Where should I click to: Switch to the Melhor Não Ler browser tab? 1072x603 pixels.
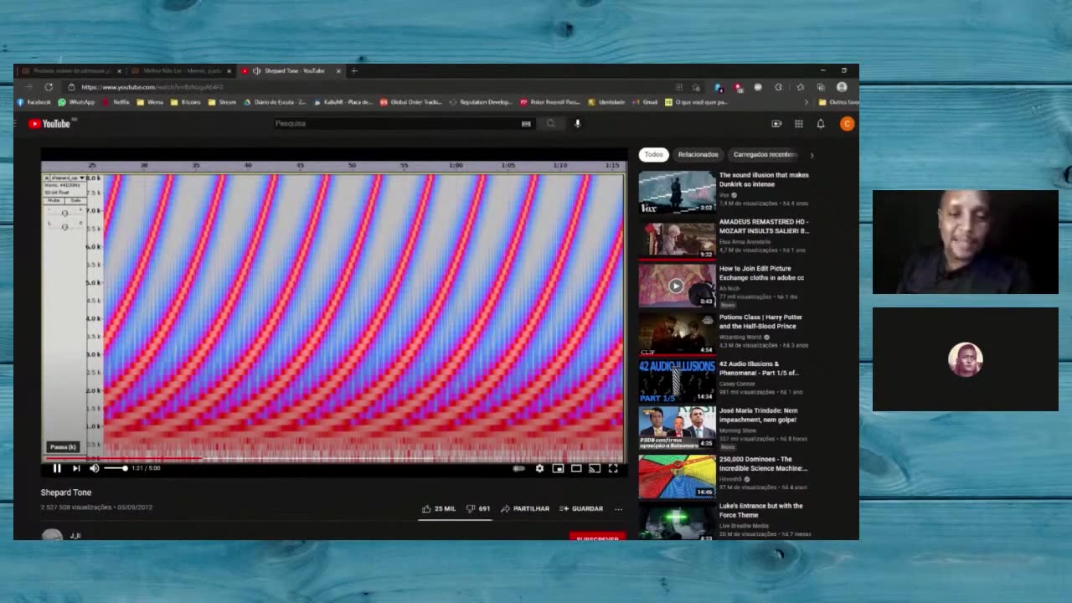point(181,71)
